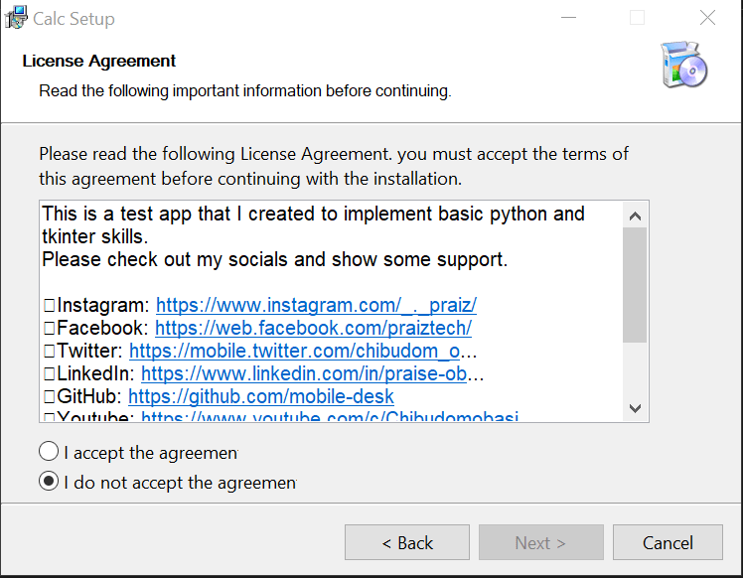
Task: Select "I accept the agreement" radio button
Action: point(49,452)
